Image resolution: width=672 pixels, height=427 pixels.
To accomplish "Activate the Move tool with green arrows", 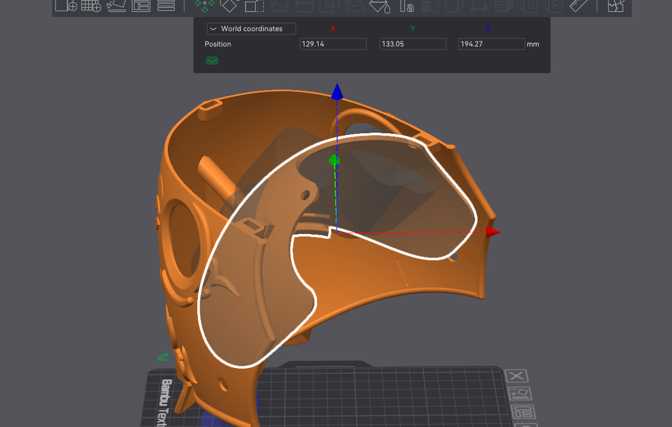I will point(204,5).
